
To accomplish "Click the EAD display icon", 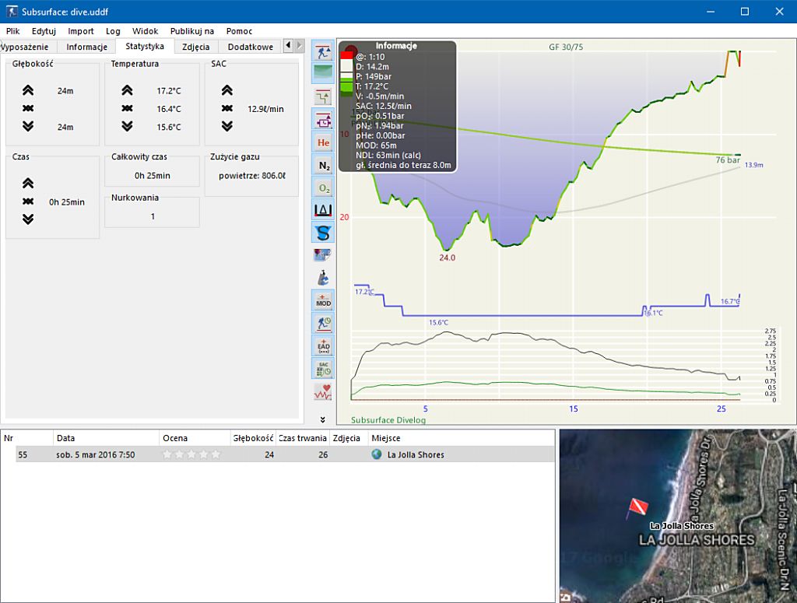I will point(323,345).
